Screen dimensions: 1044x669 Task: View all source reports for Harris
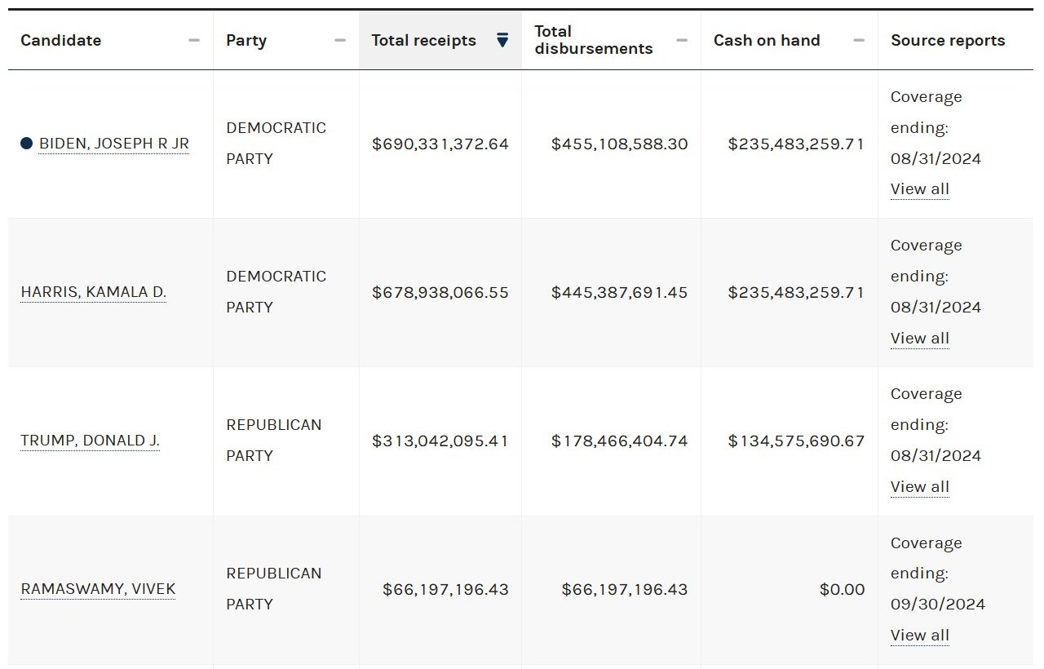[x=919, y=339]
